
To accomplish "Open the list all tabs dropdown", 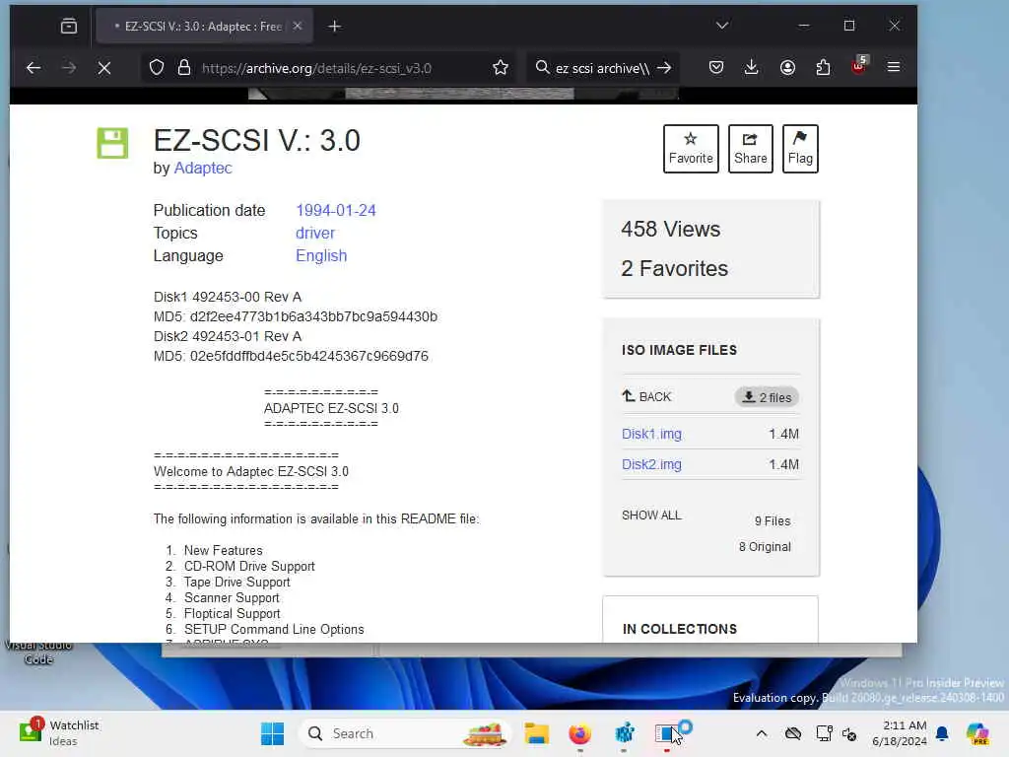I will [722, 25].
